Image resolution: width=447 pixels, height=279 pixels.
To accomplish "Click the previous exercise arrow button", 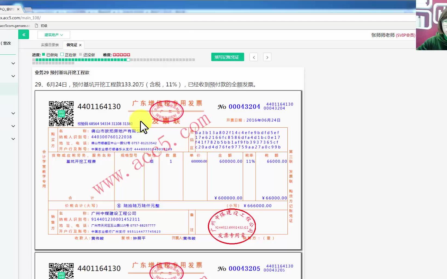I will pyautogui.click(x=253, y=57).
